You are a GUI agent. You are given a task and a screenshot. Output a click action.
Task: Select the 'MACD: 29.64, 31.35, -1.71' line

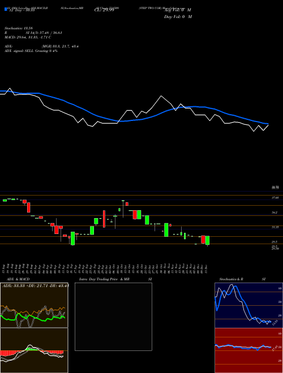(28, 37)
